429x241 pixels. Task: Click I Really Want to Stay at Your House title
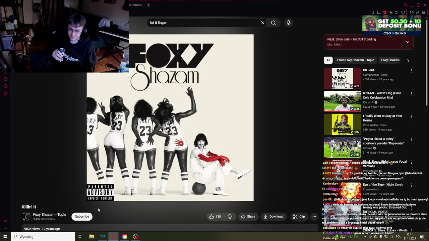click(x=382, y=118)
